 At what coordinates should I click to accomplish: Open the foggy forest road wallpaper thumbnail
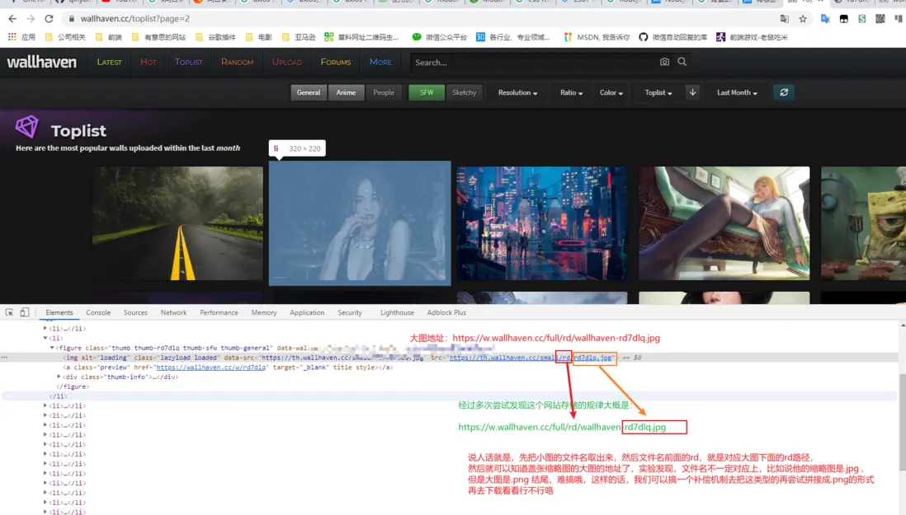pos(178,224)
